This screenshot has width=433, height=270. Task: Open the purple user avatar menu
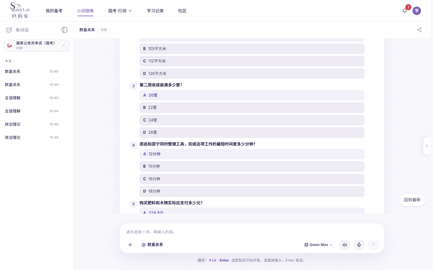coord(417,11)
